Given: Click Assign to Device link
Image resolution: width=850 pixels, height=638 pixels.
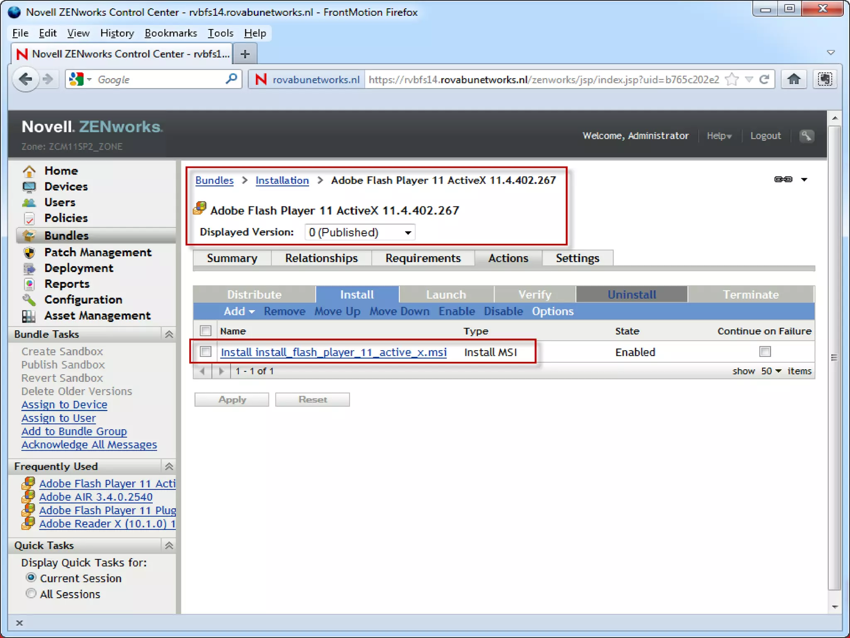Looking at the screenshot, I should point(64,405).
